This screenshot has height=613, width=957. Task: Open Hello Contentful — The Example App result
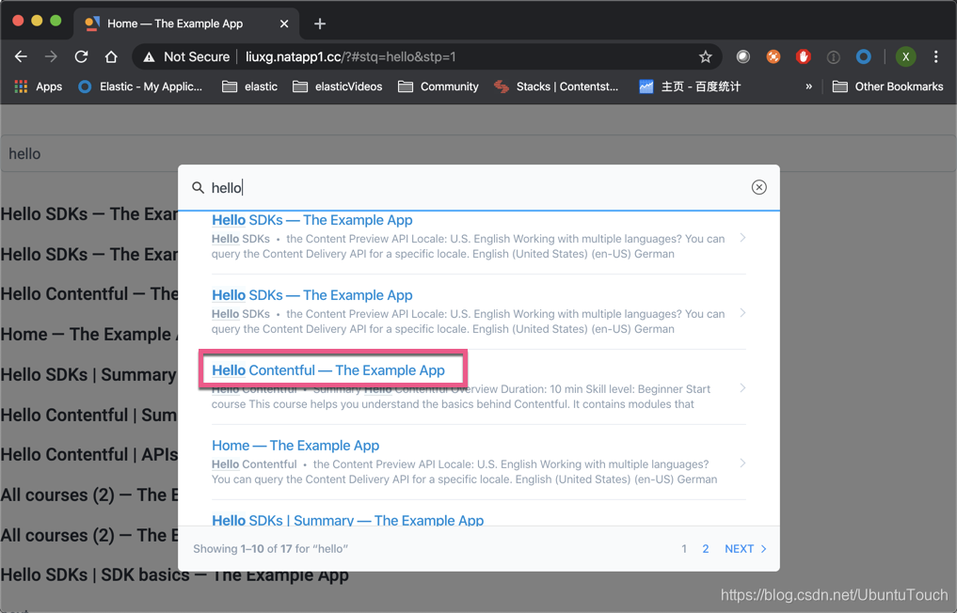328,370
